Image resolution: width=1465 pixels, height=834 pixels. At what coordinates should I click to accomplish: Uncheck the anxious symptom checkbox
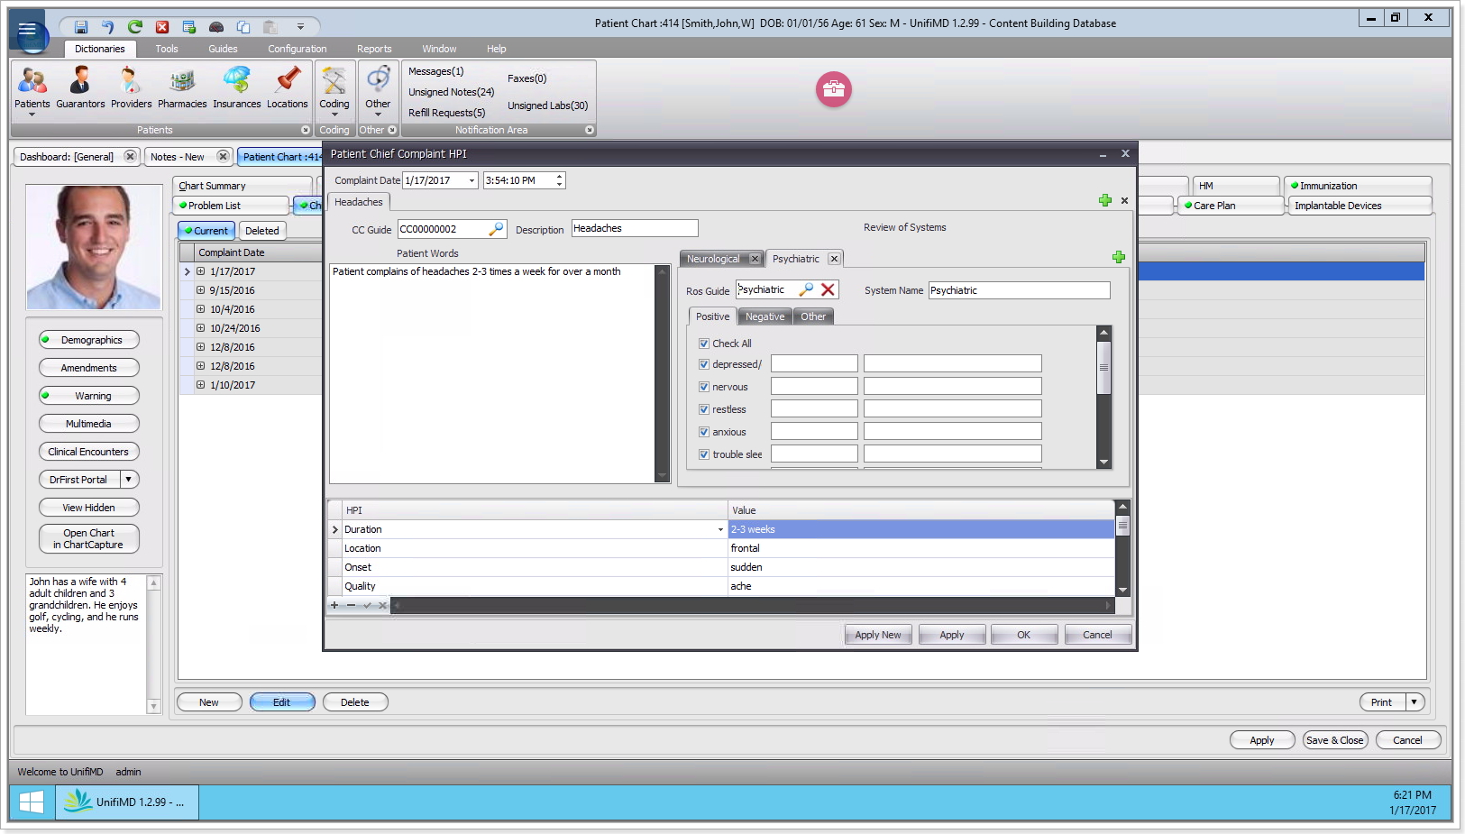(704, 432)
